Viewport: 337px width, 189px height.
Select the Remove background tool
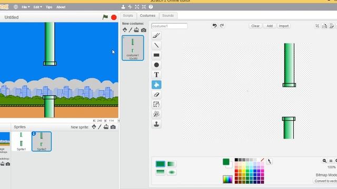pos(156,114)
